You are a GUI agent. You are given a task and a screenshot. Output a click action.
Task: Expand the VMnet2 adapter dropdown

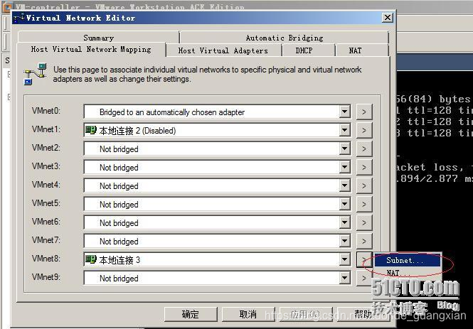[x=344, y=149]
